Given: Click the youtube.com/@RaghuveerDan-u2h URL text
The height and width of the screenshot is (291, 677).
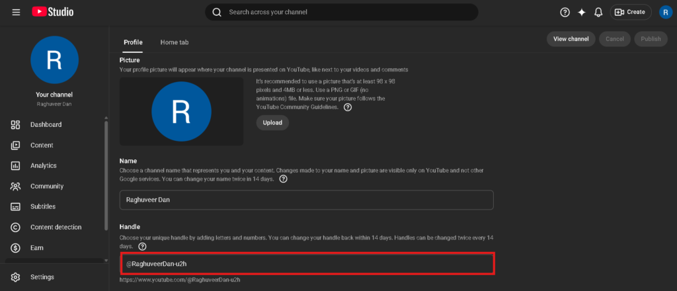Looking at the screenshot, I should point(180,280).
